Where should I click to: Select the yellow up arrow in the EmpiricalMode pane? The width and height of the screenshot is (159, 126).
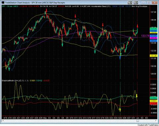120,110
